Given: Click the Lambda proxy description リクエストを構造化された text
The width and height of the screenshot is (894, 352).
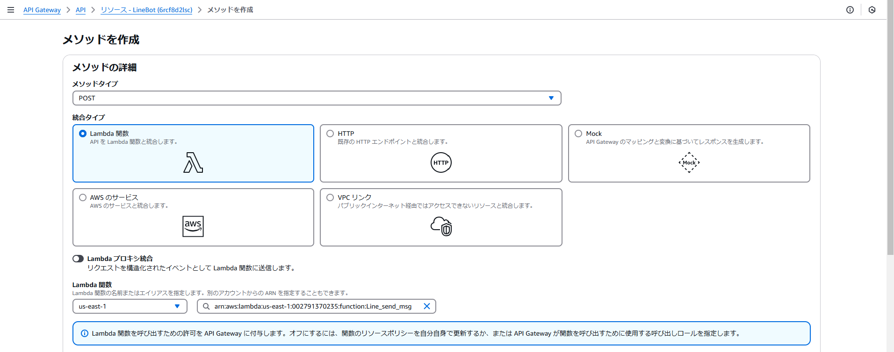Looking at the screenshot, I should pos(192,268).
